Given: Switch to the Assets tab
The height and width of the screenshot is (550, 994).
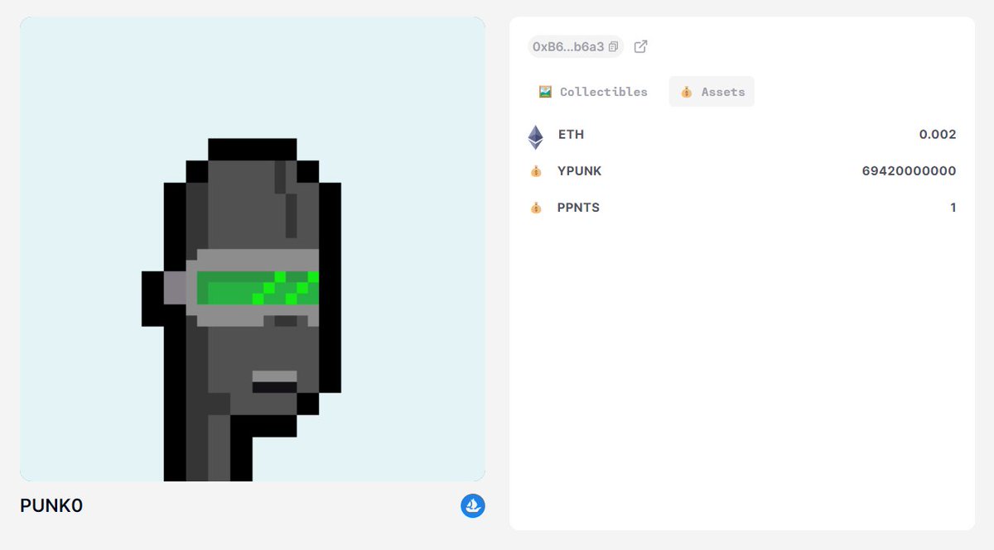Looking at the screenshot, I should tap(711, 92).
